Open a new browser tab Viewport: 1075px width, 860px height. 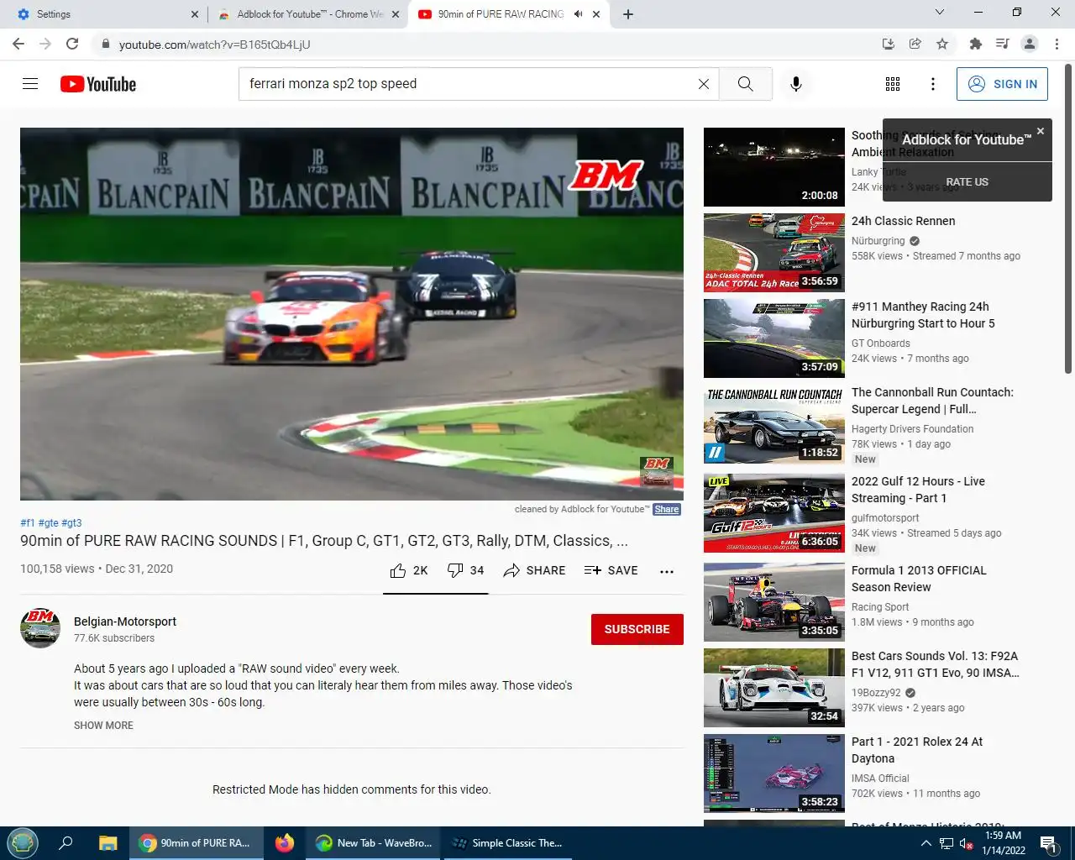click(628, 14)
